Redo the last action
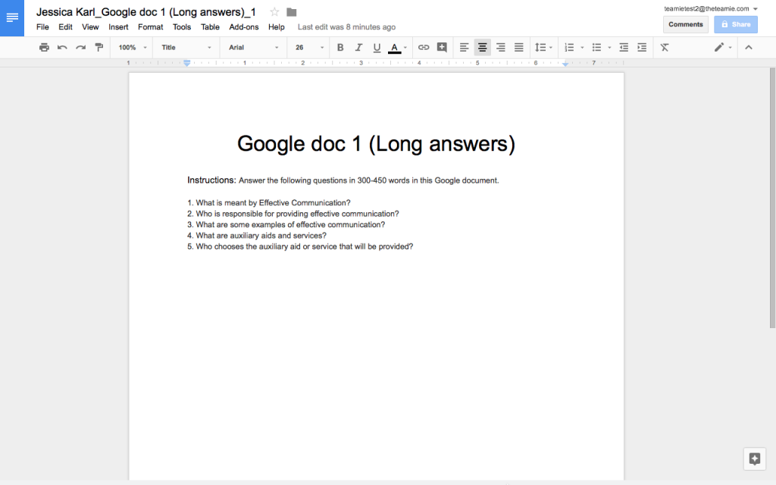776x485 pixels. (x=80, y=48)
